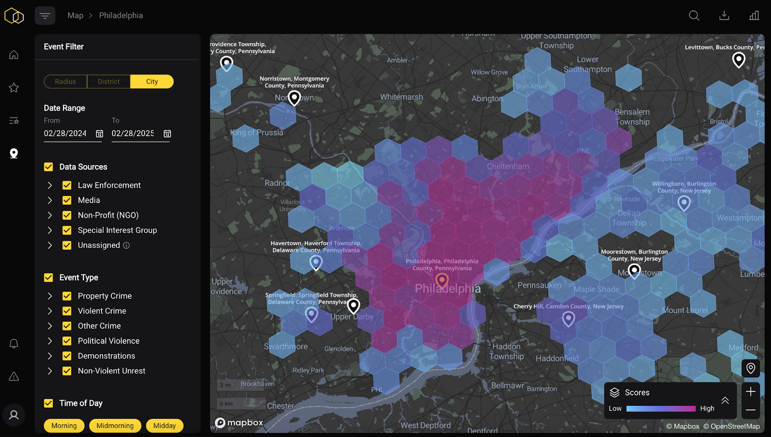Switch to the District filter tab
771x437 pixels.
tap(109, 81)
